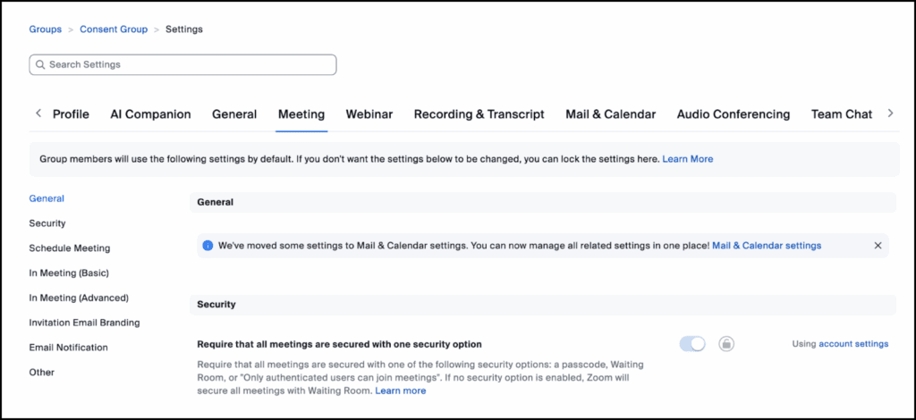Screen dimensions: 916x420
Task: Go to Consent Group breadcrumb
Action: 114,29
